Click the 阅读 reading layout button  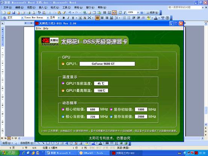152,12
